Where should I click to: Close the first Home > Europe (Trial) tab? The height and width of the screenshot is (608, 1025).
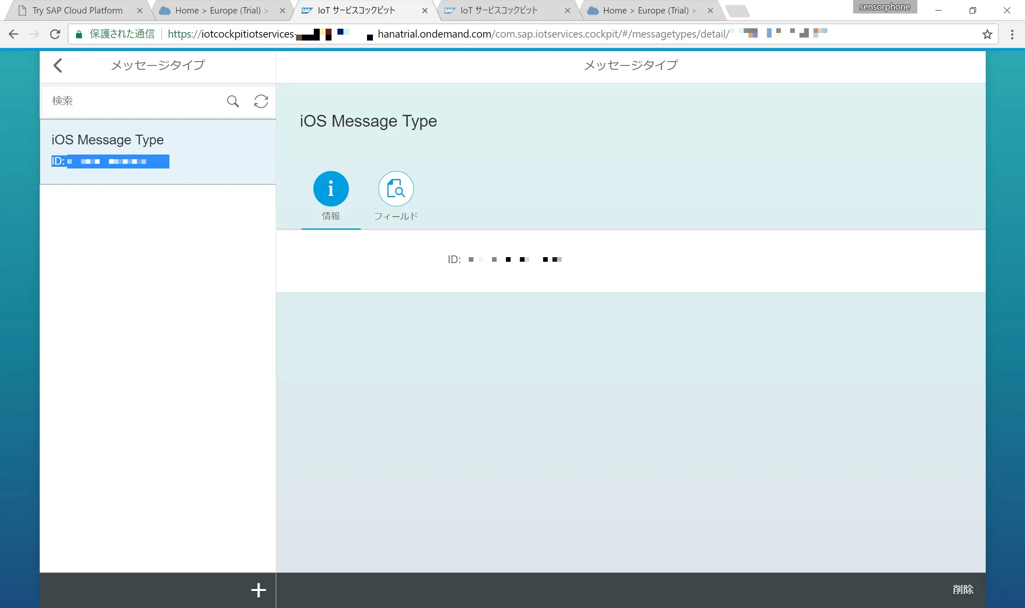click(x=283, y=11)
